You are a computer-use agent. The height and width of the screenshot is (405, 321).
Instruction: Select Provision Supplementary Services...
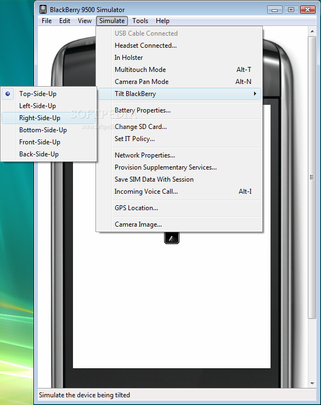click(179, 167)
